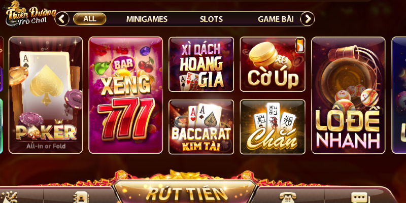Open the Poker All-in or Fold game

click(x=46, y=95)
